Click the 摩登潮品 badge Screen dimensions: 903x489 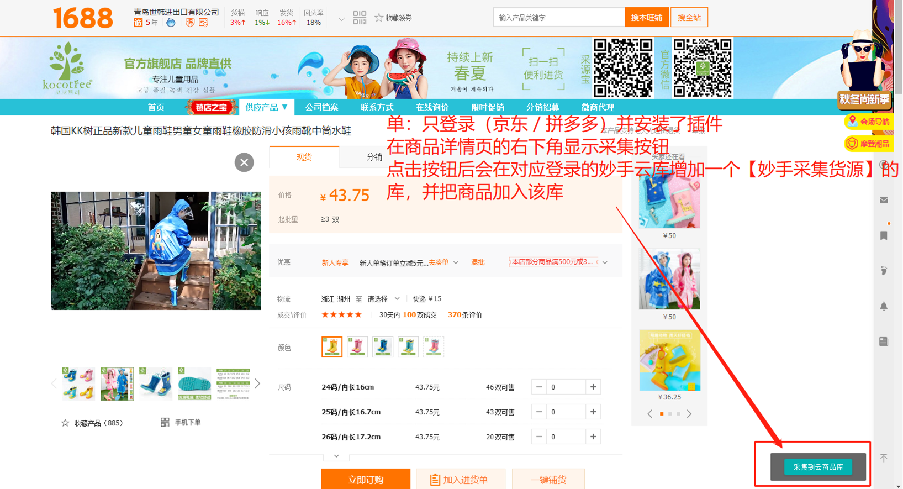869,144
